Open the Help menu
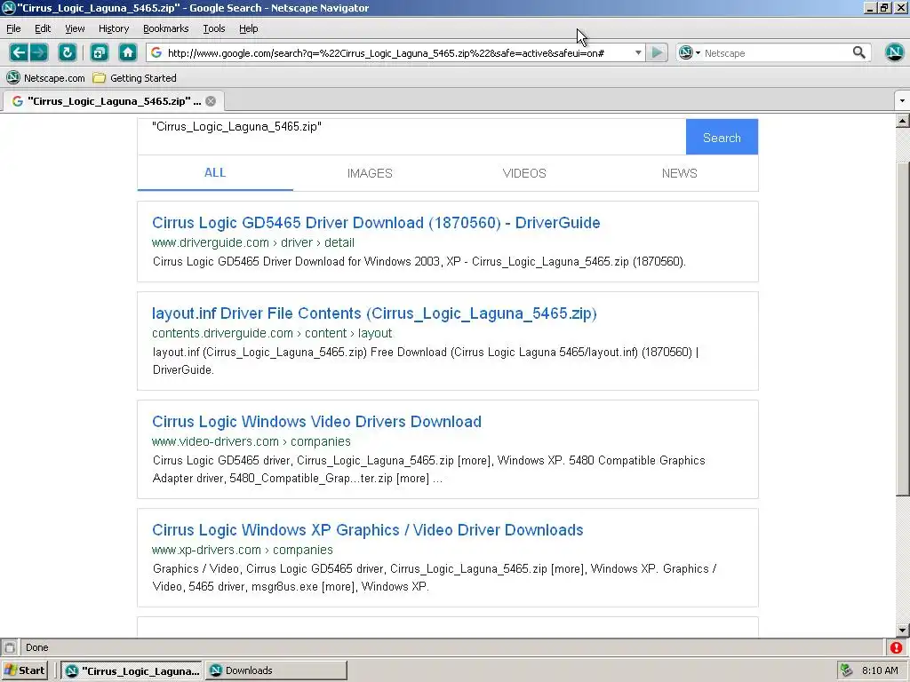Viewport: 910px width, 682px height. click(249, 28)
